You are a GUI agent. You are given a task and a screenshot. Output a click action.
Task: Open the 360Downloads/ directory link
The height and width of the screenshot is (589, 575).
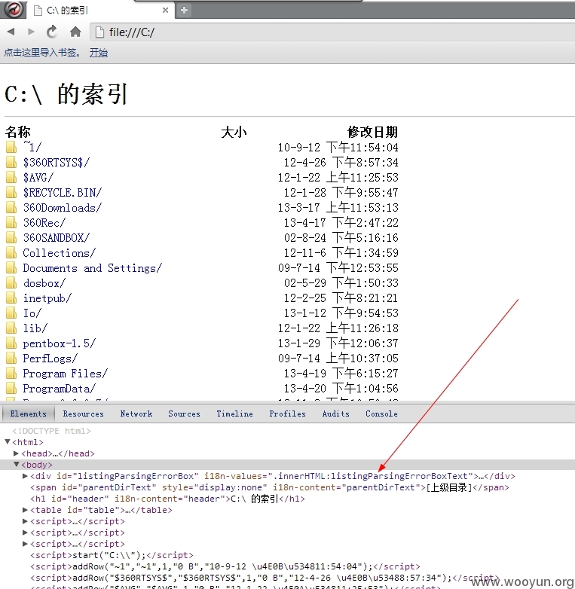[63, 207]
